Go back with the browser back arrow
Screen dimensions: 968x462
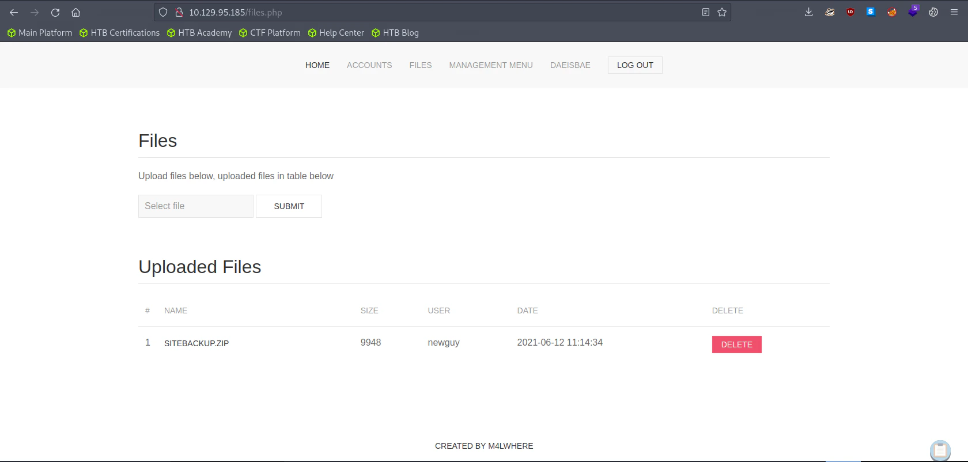[14, 12]
